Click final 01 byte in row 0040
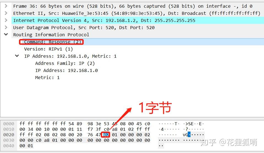Image resolution: width=264 pixels, height=153 pixels. [x=30, y=146]
